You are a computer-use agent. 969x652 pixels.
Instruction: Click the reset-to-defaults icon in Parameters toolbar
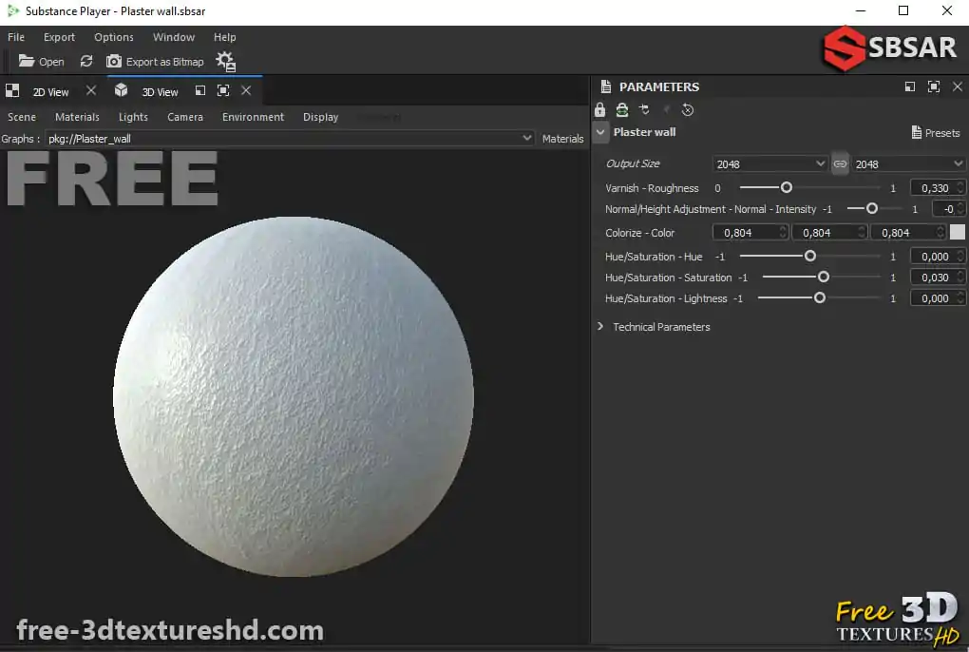click(x=688, y=110)
